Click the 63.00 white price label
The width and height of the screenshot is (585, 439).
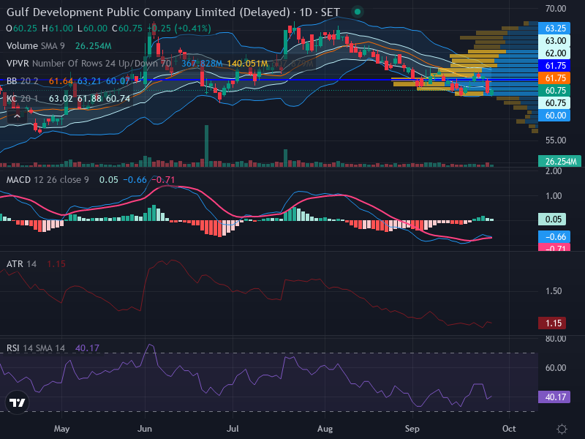[x=554, y=41]
